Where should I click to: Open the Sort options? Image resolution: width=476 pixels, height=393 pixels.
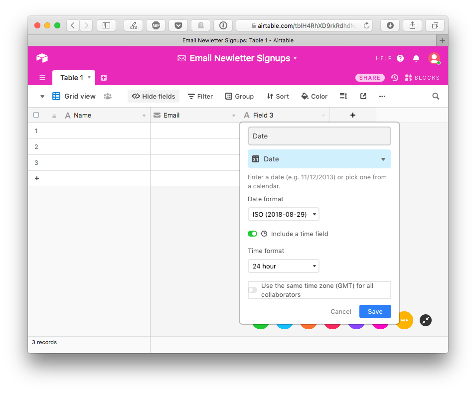click(x=278, y=96)
